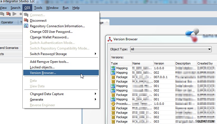Select the Package row with version 003

click(x=164, y=121)
